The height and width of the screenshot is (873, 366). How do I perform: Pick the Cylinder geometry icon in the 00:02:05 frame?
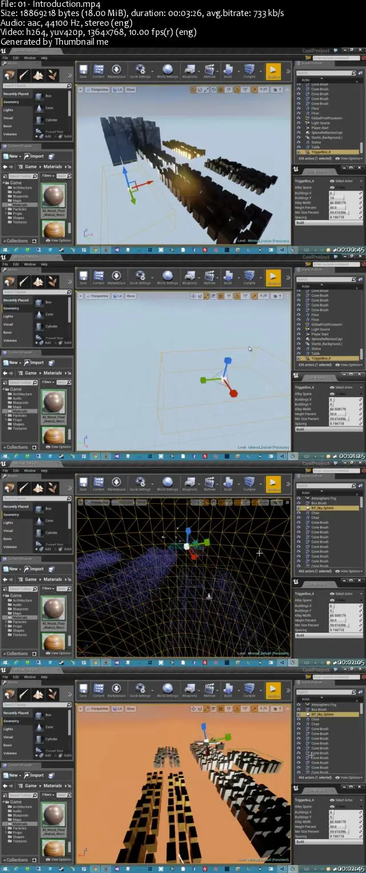(39, 533)
